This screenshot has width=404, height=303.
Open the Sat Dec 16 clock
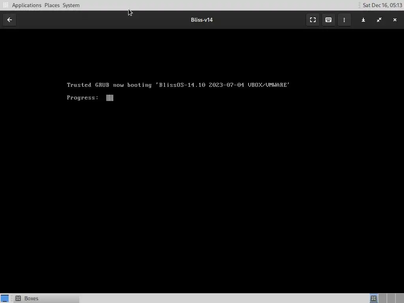pos(382,5)
